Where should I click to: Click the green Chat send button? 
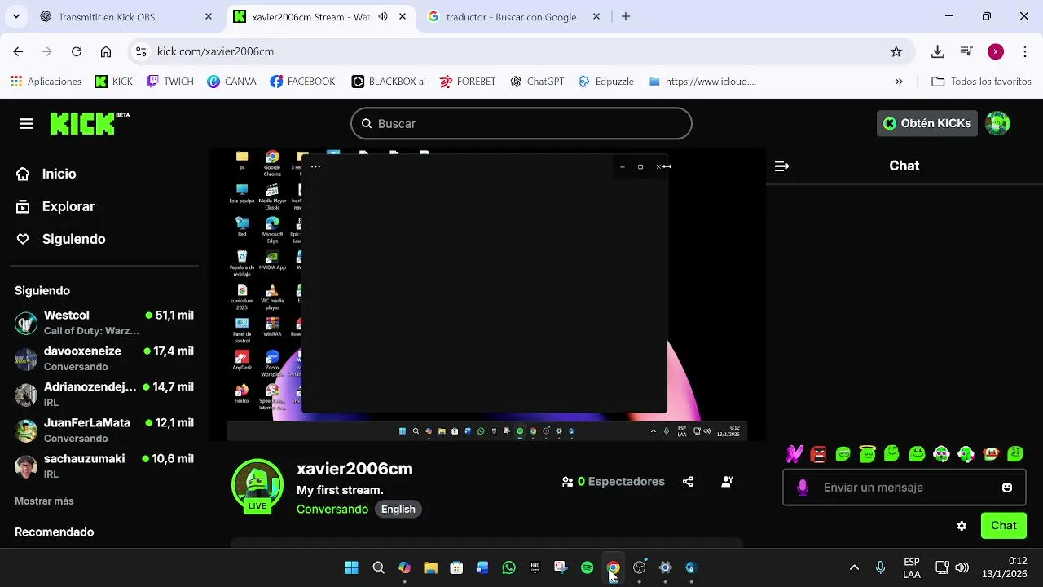(x=1003, y=526)
